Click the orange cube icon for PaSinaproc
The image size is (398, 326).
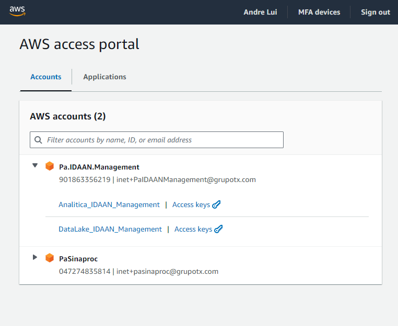[50, 258]
